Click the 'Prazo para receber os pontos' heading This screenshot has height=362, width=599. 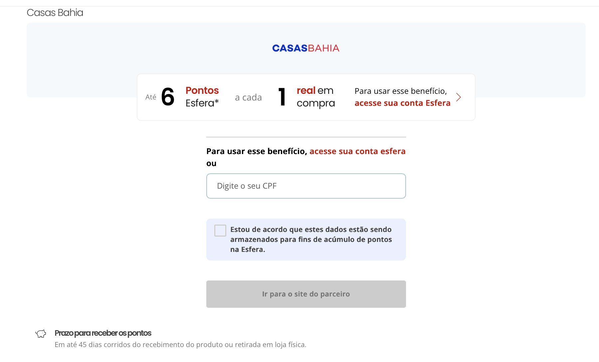103,333
